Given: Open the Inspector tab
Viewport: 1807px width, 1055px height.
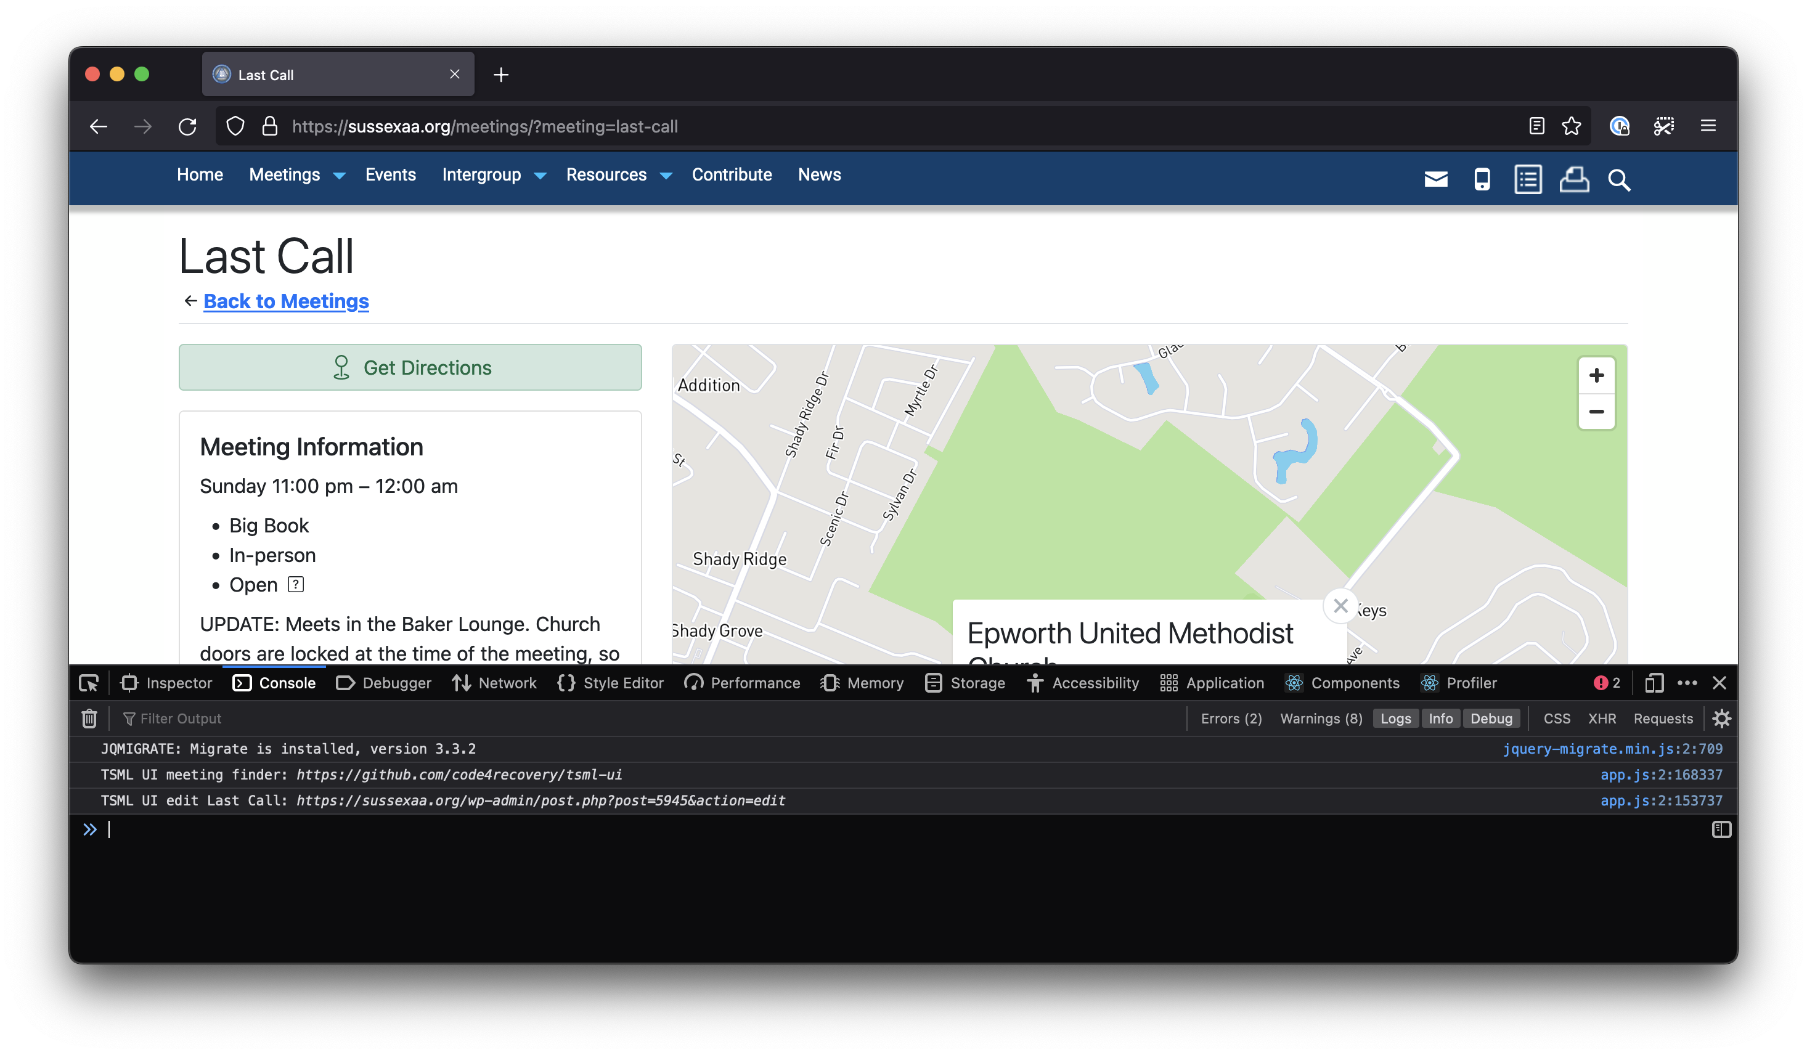Looking at the screenshot, I should (x=167, y=683).
